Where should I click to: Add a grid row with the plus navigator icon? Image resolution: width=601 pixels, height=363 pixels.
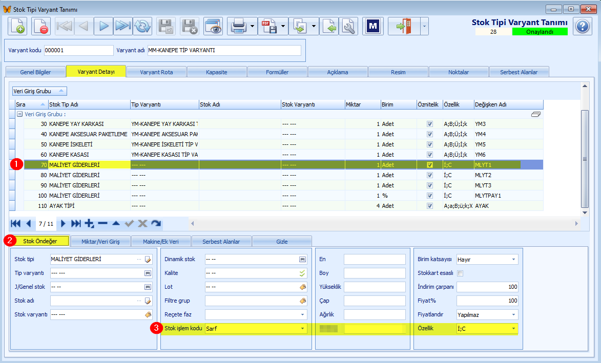pyautogui.click(x=89, y=224)
